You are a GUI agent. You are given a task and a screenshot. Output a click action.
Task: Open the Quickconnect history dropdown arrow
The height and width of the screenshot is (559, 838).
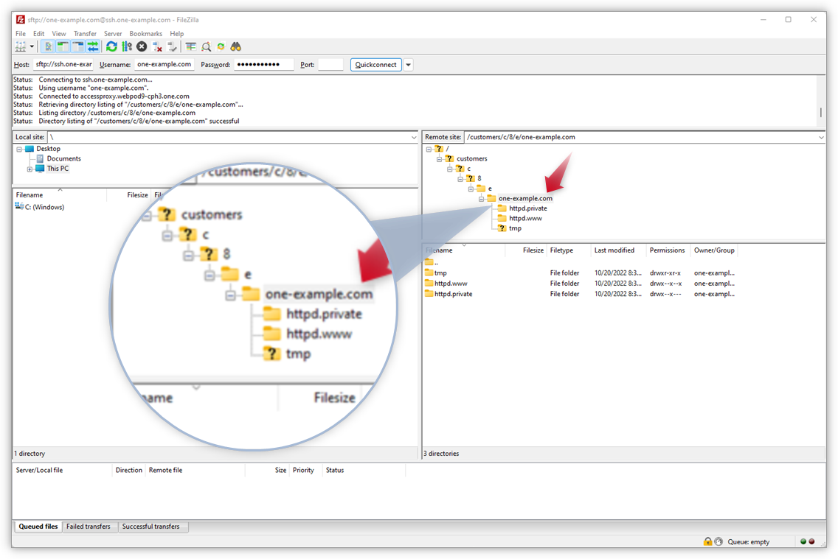click(408, 65)
